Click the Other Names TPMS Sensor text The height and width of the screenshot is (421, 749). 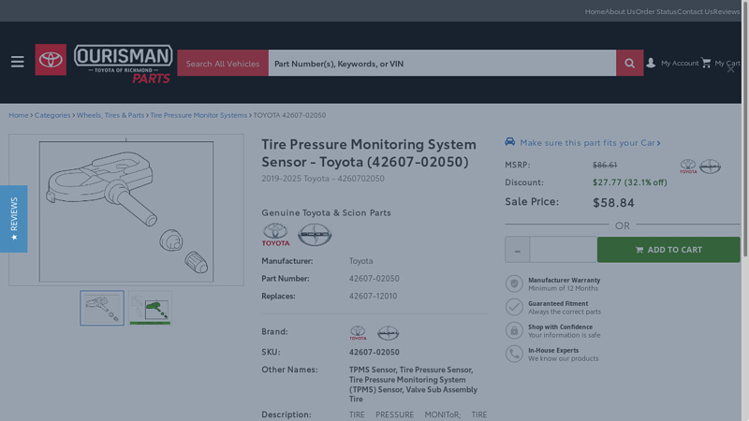coord(413,385)
